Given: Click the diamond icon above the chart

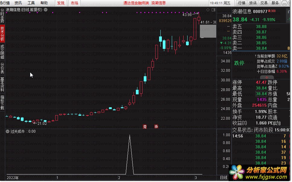Looking at the screenshot, I should 208,10.
